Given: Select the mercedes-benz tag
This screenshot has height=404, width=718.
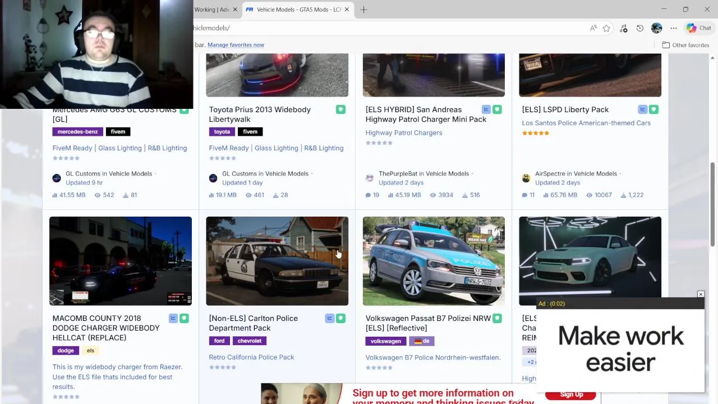Looking at the screenshot, I should pos(77,132).
